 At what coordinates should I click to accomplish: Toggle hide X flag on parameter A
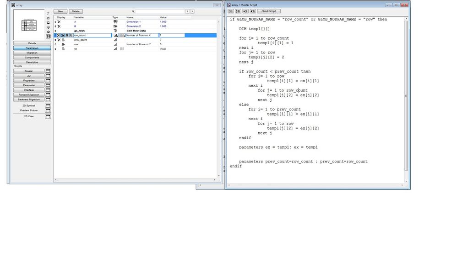point(59,22)
